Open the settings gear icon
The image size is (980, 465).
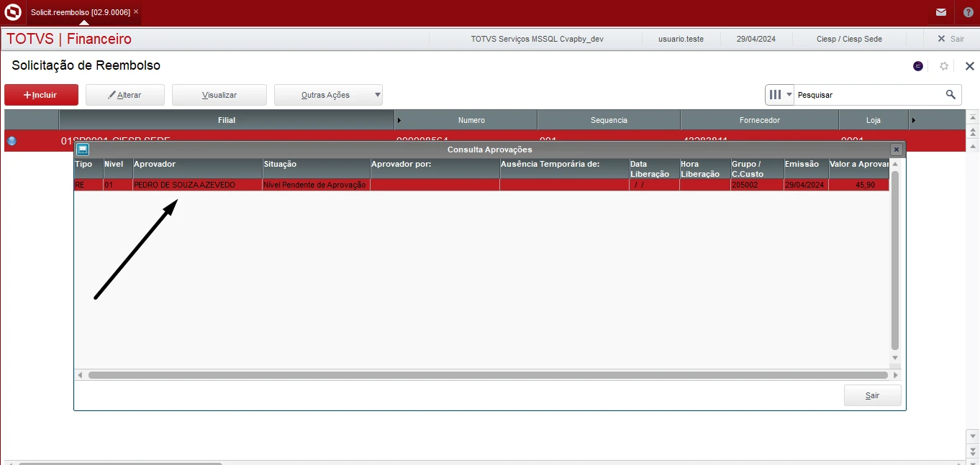944,66
